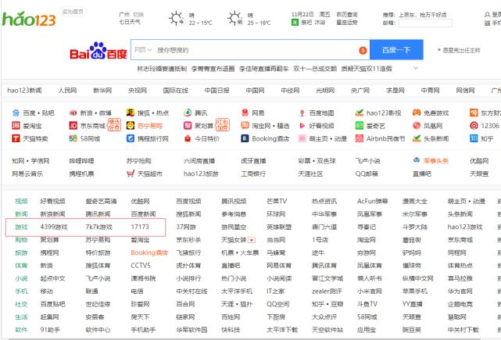The height and width of the screenshot is (340, 501).
Task: Select the 小说 category label
Action: tap(21, 278)
